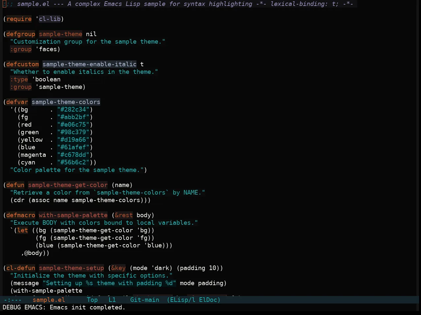The height and width of the screenshot is (315, 421).
Task: Click the Top position indicator in mode line
Action: pyautogui.click(x=92, y=300)
